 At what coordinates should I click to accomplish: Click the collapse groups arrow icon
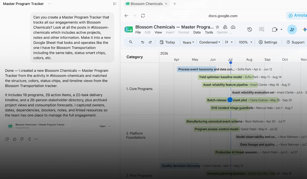pyautogui.click(x=226, y=42)
